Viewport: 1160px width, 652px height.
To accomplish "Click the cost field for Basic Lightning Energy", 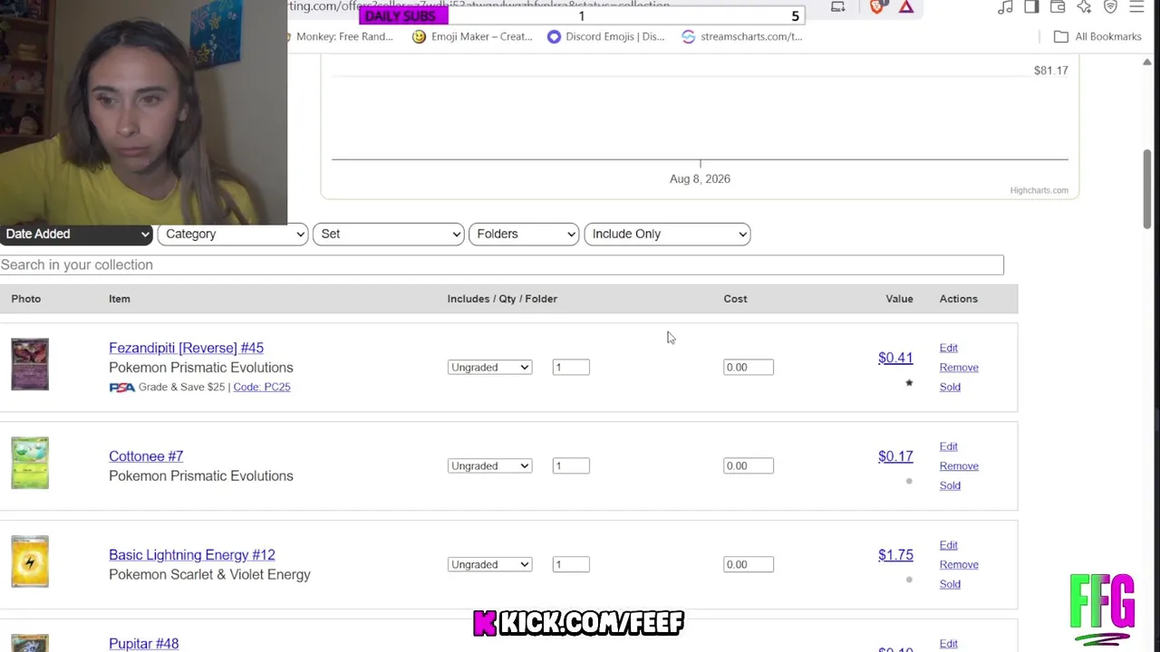I will (x=749, y=564).
